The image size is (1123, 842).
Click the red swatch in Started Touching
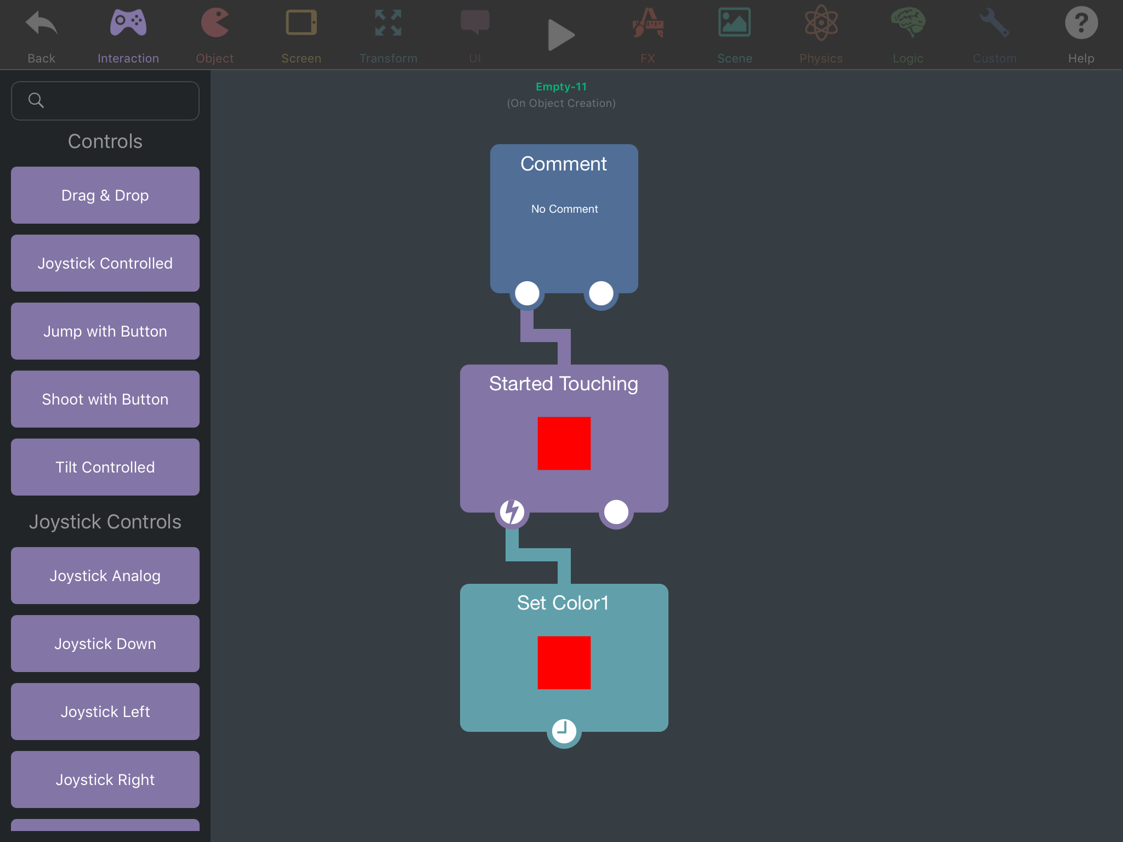(564, 443)
